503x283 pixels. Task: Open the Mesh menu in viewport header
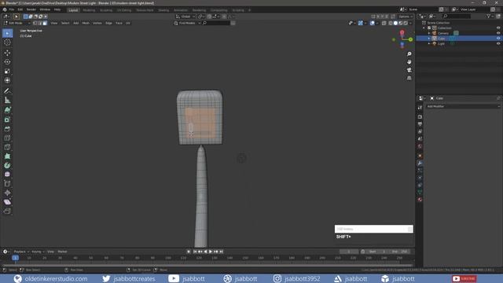tap(86, 23)
